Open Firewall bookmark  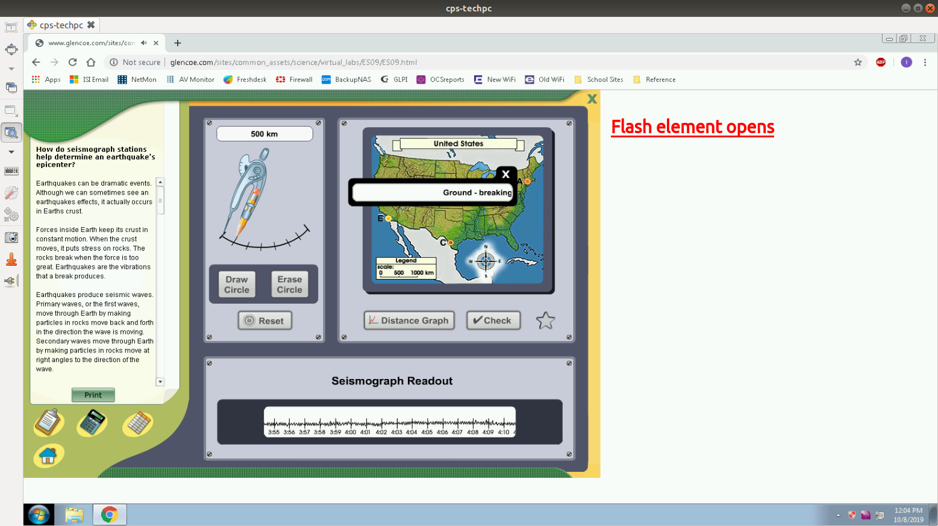click(x=294, y=80)
